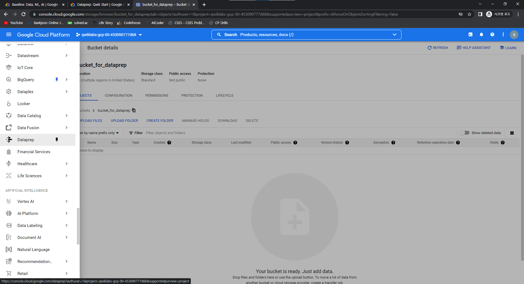This screenshot has width=524, height=284.
Task: Open the hamburger navigation menu
Action: 9,35
